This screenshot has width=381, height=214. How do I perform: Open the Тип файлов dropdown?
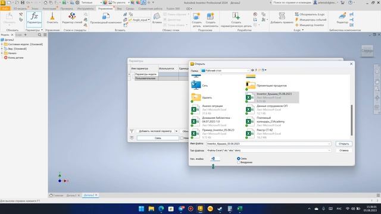[x=329, y=150]
